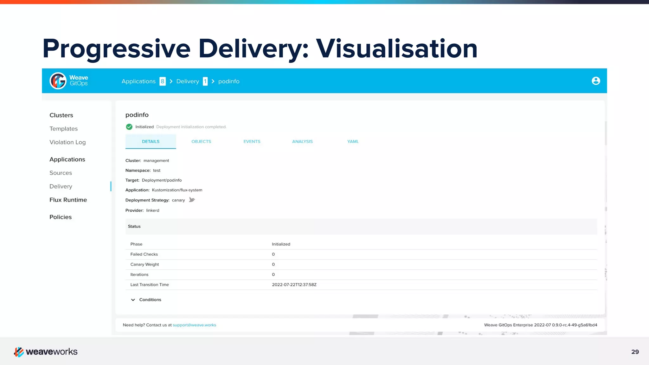Click the Delivery count badge 1
This screenshot has height=365, width=649.
(x=205, y=81)
